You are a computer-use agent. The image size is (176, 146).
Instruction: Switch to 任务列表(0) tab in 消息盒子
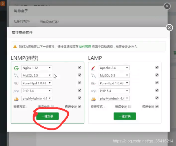click(22, 21)
